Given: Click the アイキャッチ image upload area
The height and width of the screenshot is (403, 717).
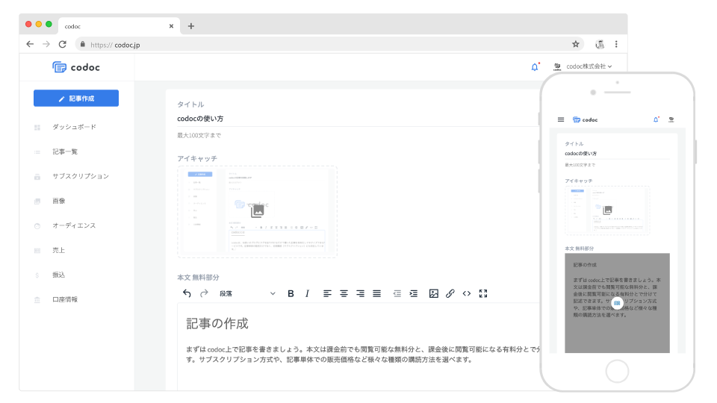Looking at the screenshot, I should [x=258, y=211].
